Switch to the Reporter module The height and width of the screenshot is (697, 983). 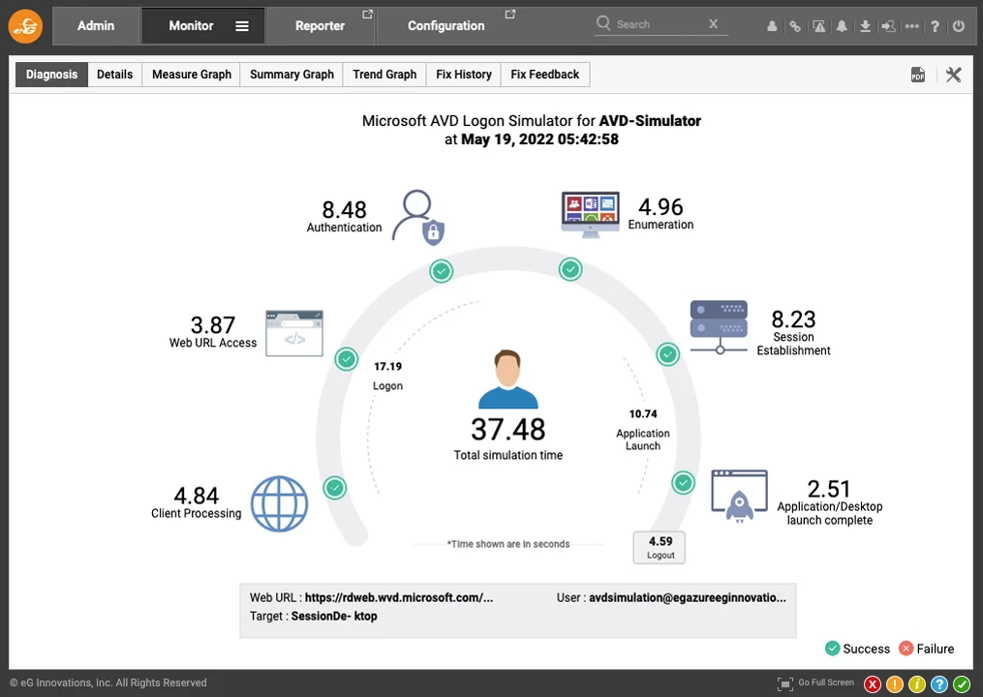pyautogui.click(x=320, y=26)
